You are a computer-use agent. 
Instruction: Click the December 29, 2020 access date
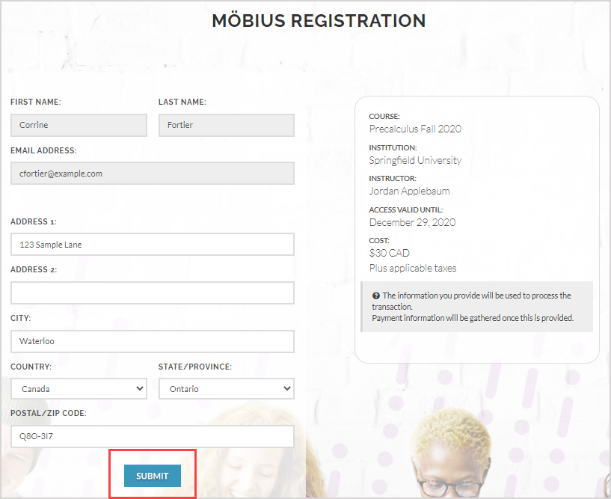[412, 222]
